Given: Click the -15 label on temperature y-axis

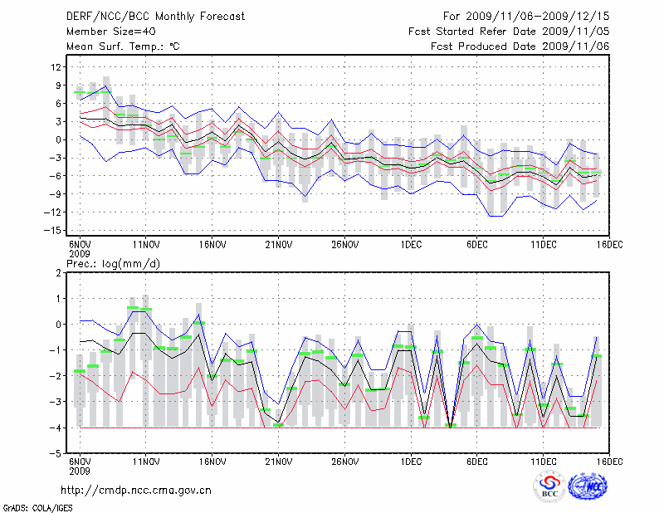Looking at the screenshot, I should (54, 231).
